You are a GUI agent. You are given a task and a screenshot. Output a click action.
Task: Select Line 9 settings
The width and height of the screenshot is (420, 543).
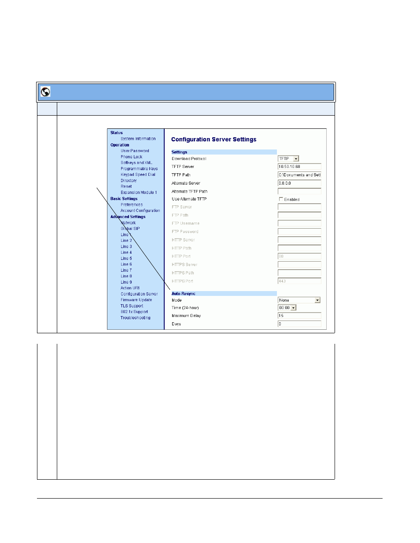(x=126, y=282)
